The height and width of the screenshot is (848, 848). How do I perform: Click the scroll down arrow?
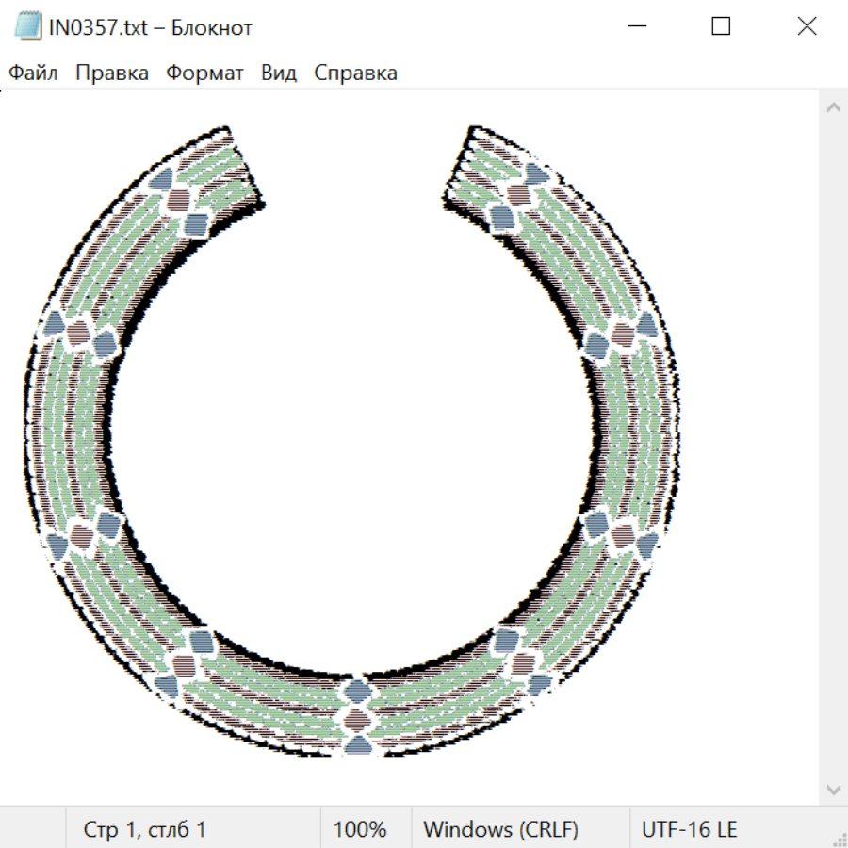(833, 788)
